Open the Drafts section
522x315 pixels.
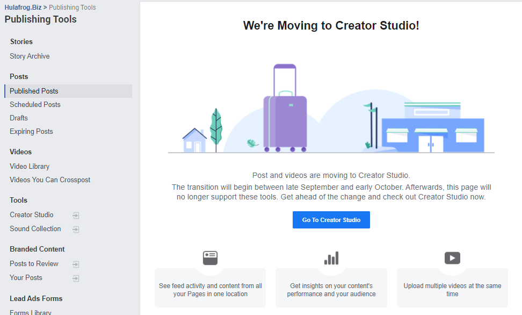pos(19,118)
